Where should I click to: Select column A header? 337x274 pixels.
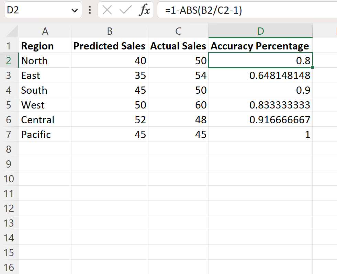pyautogui.click(x=45, y=31)
